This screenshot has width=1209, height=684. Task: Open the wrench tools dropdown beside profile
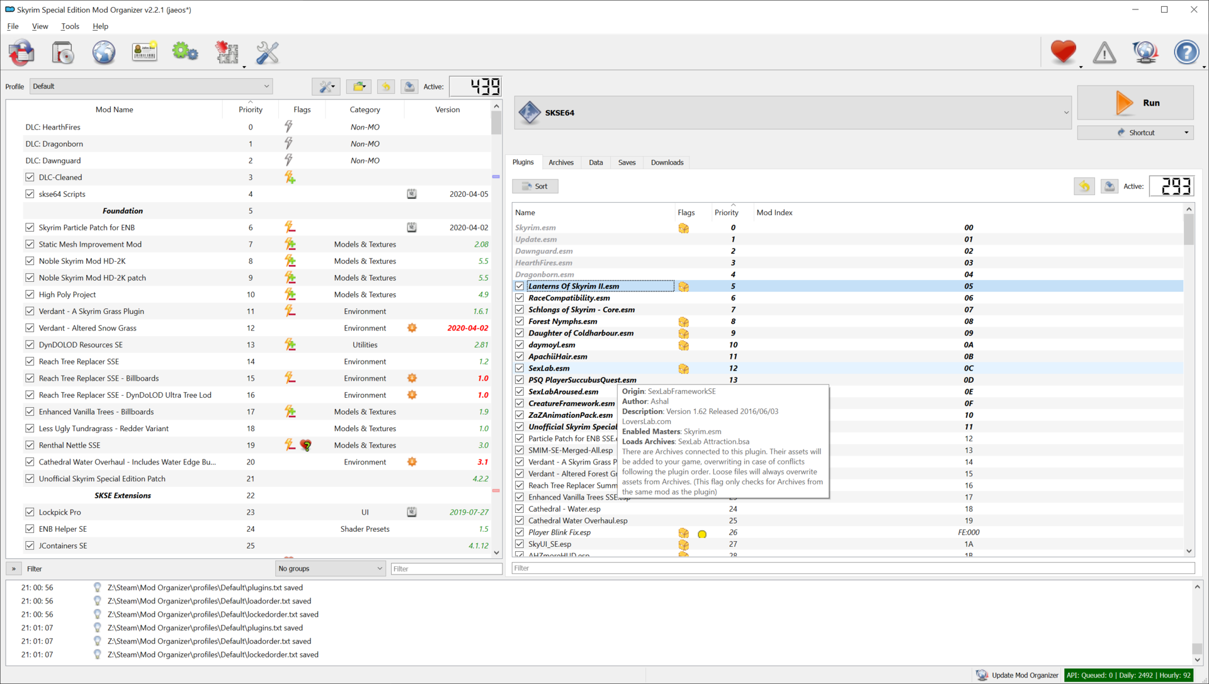coord(326,87)
